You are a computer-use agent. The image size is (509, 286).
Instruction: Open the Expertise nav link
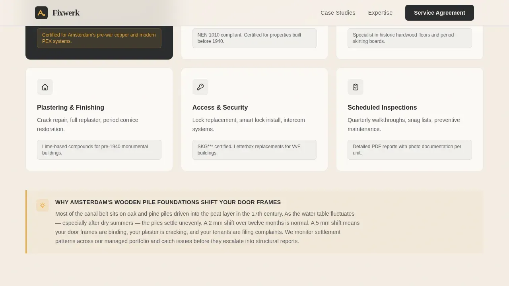(380, 13)
